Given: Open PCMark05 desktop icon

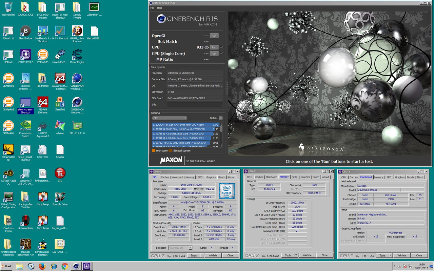Looking at the screenshot, I should (43, 55).
